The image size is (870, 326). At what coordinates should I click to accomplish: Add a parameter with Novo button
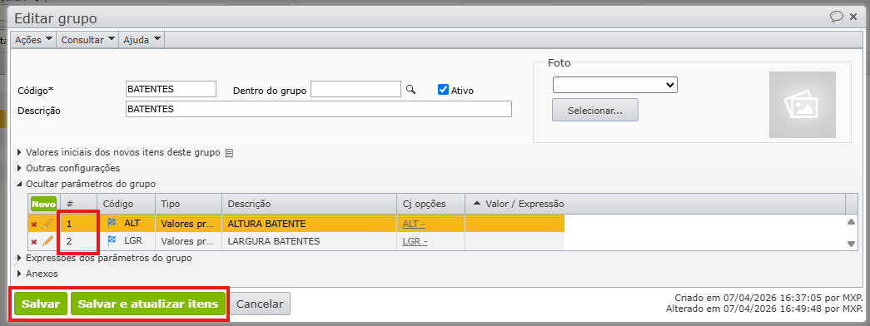click(43, 204)
